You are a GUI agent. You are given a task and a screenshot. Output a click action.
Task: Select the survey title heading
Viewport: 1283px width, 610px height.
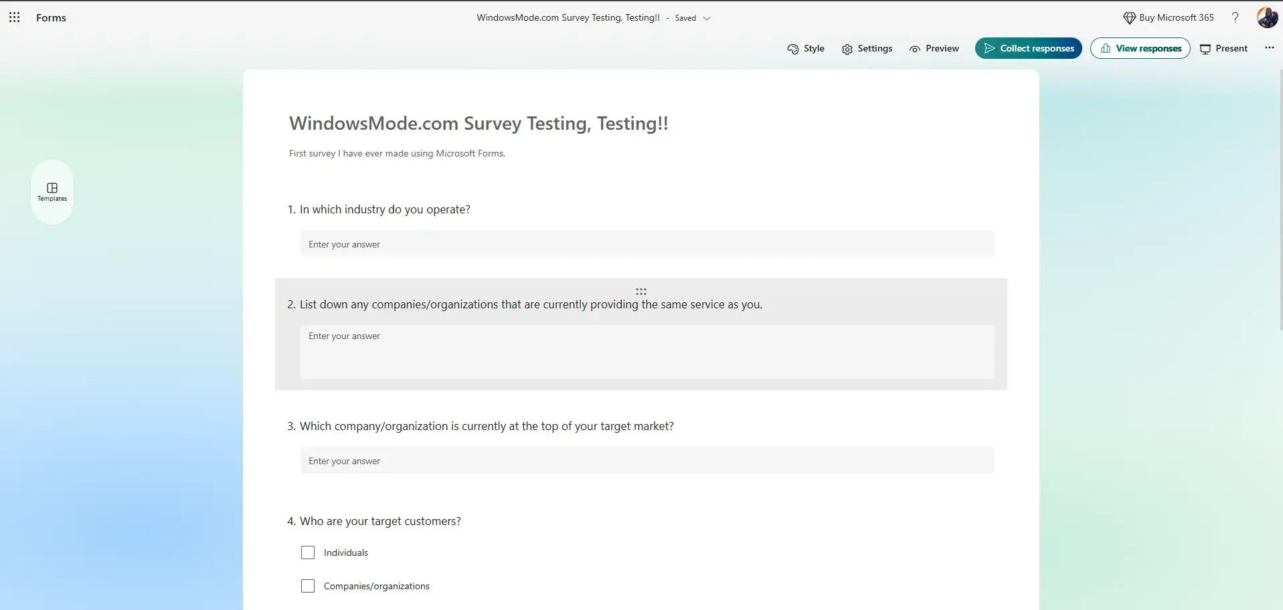click(x=479, y=124)
